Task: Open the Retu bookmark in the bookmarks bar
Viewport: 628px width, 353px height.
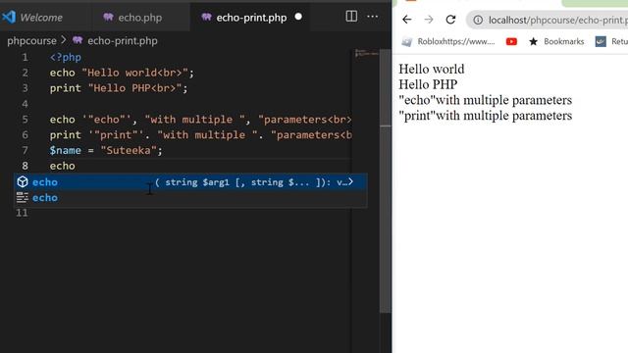Action: [611, 41]
